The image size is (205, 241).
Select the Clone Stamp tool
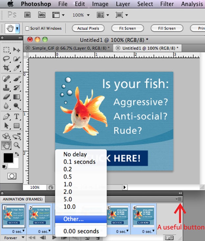(6, 88)
